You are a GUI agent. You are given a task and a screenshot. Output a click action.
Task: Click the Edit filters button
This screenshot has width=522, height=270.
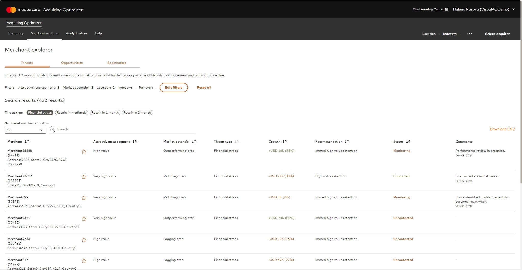coord(174,87)
